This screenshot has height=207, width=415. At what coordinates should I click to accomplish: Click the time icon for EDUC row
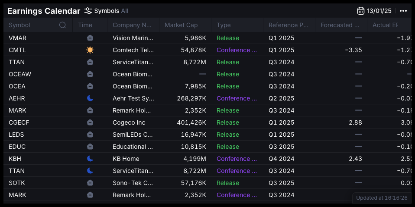pos(90,147)
